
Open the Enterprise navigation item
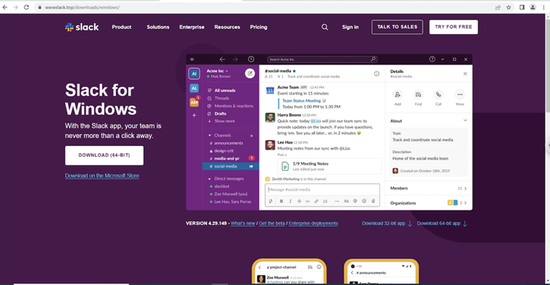pyautogui.click(x=192, y=27)
